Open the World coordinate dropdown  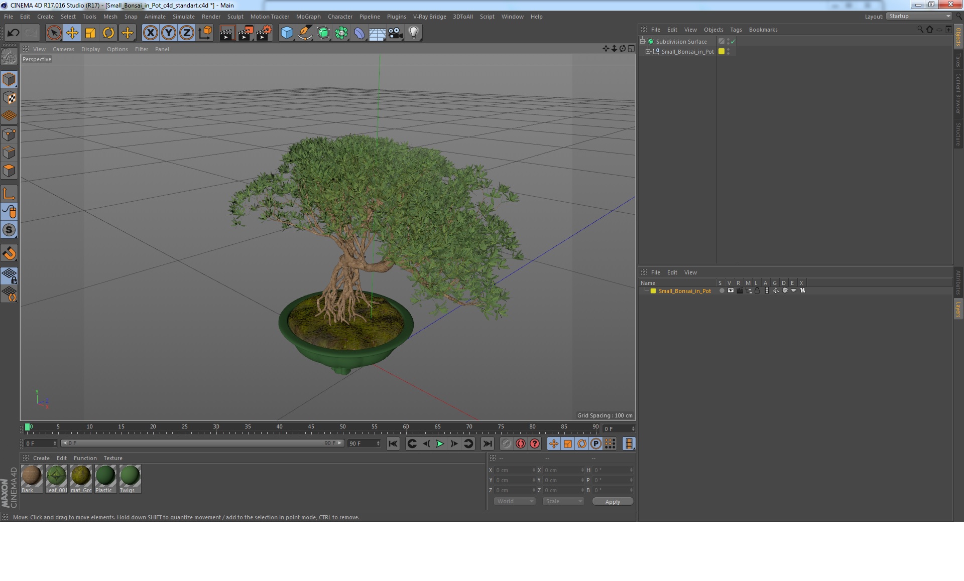[x=515, y=501]
